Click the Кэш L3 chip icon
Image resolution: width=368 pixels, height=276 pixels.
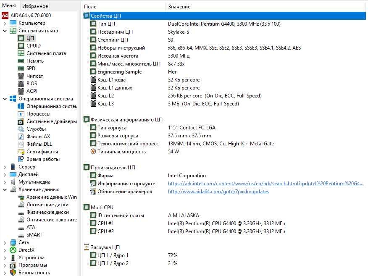tap(93, 103)
